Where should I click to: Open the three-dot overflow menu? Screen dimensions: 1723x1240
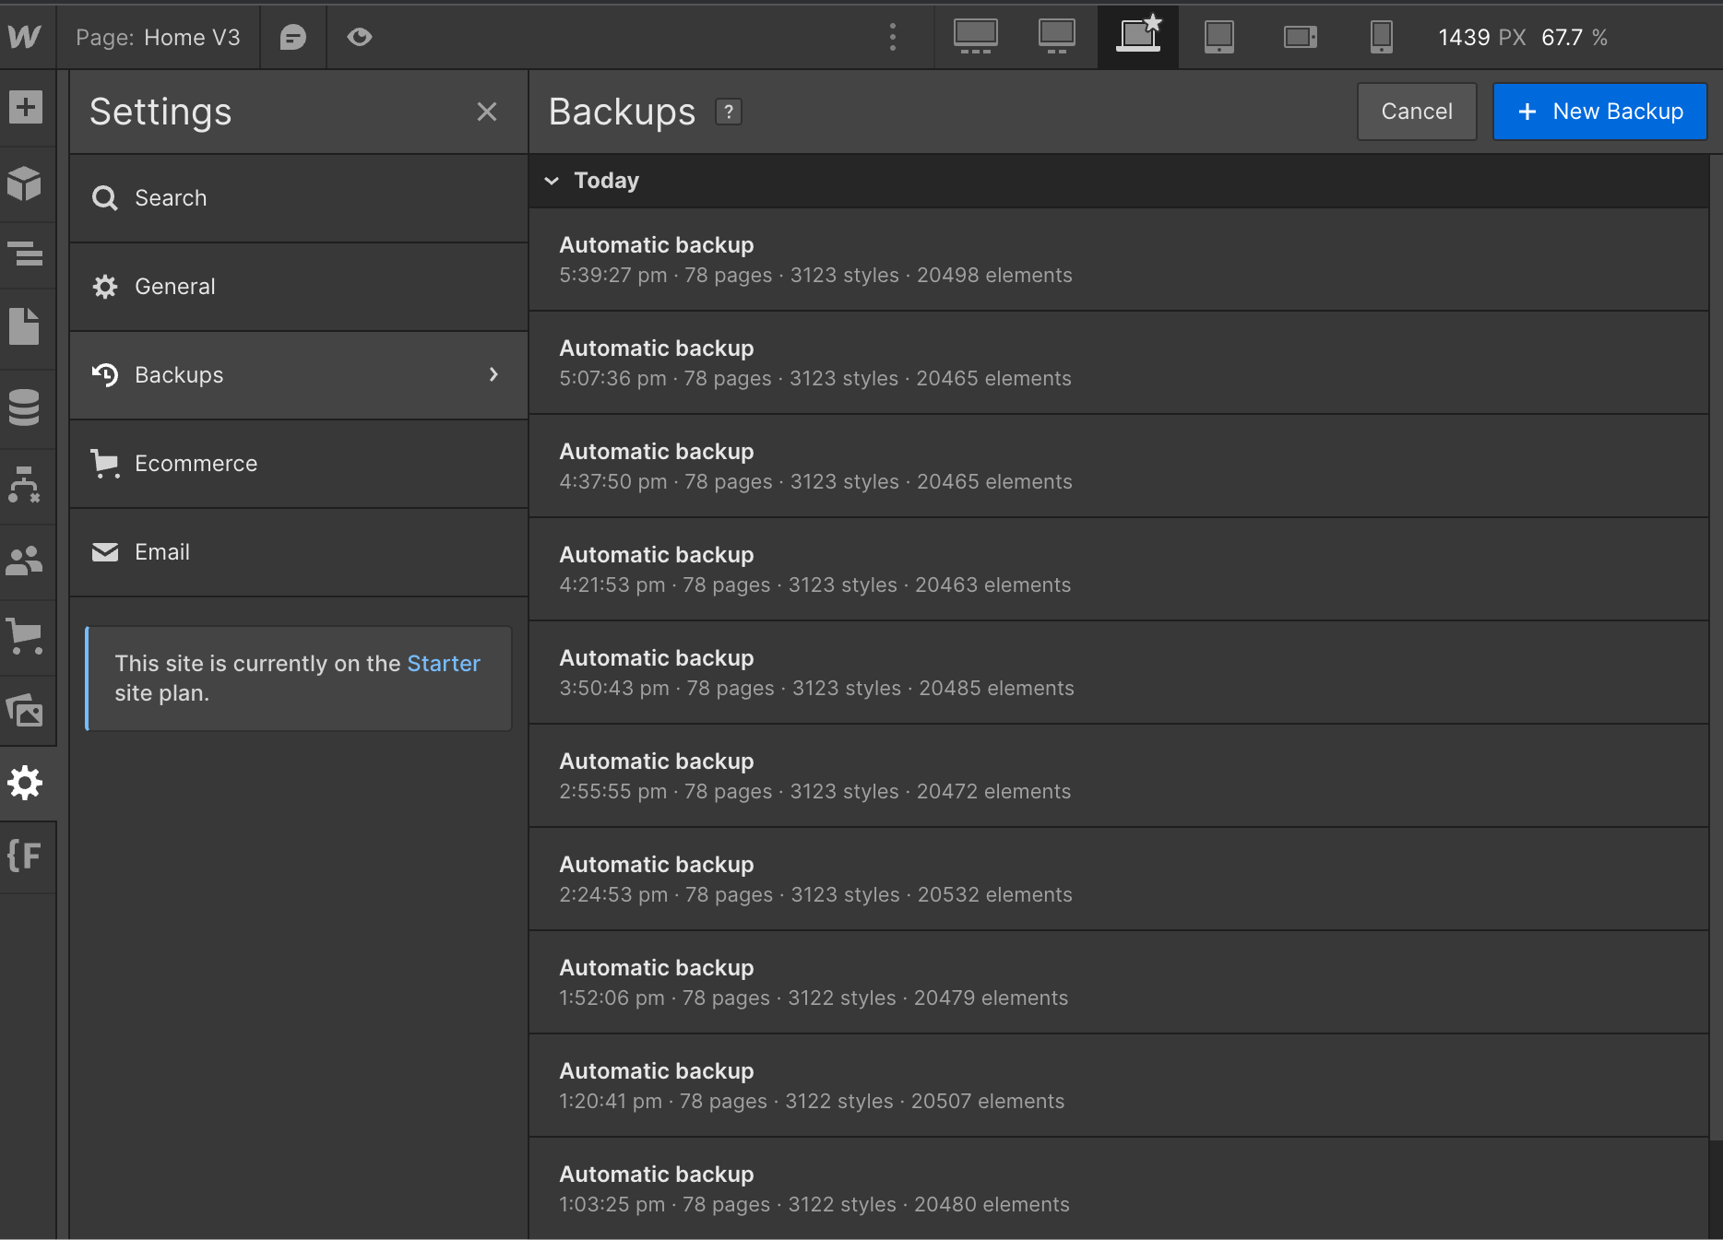point(892,37)
